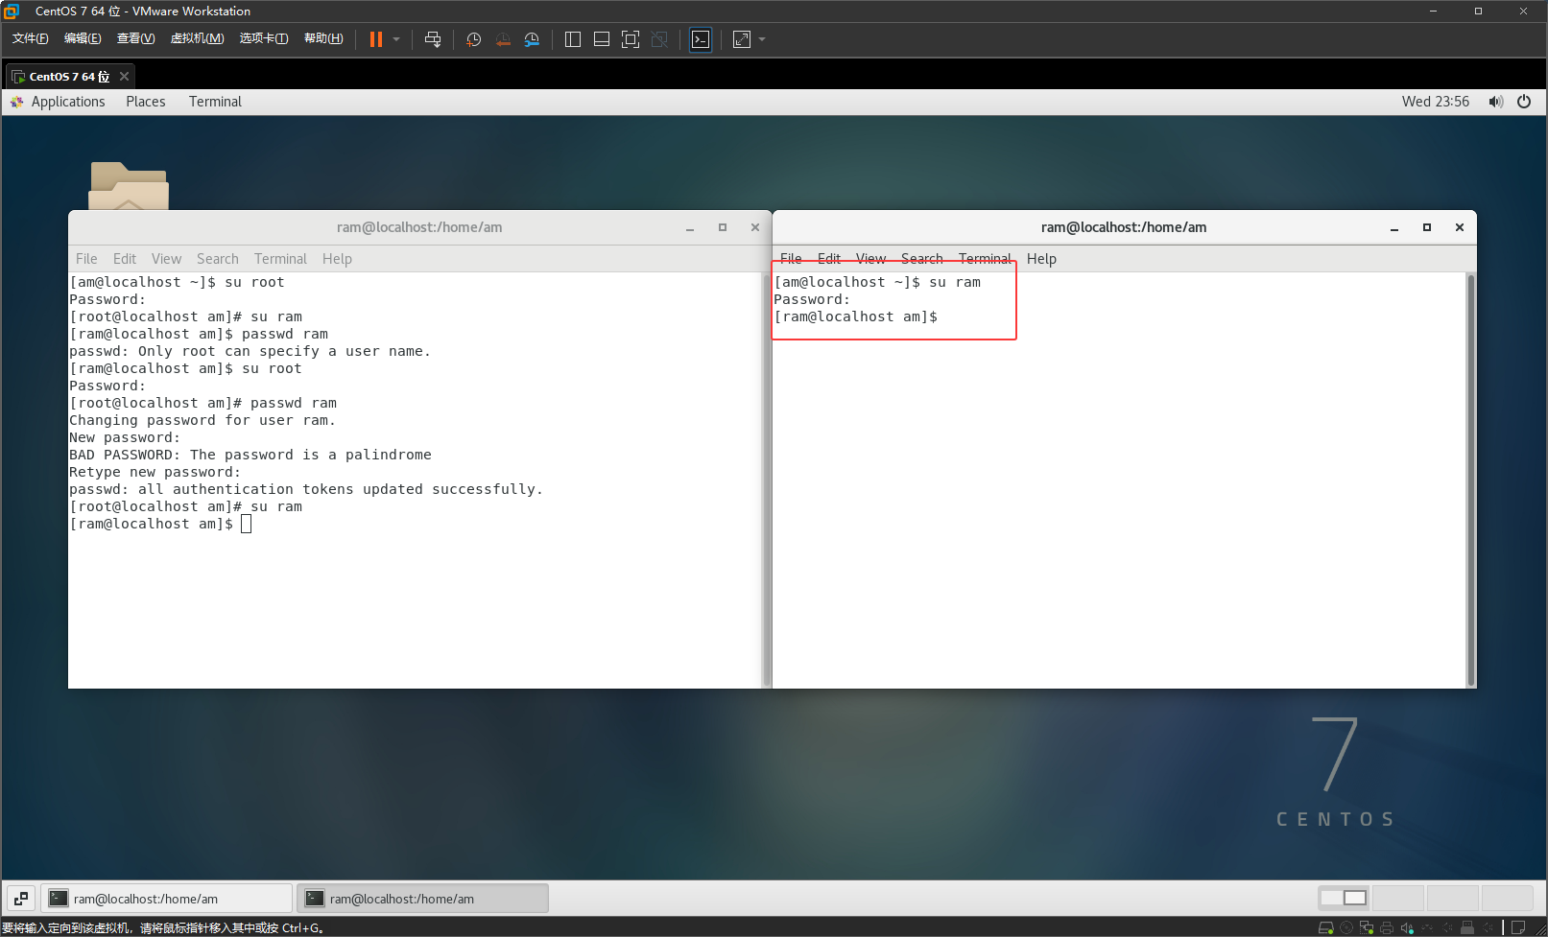Open Terminal menu in right terminal window
Viewport: 1548px width, 937px height.
(985, 259)
